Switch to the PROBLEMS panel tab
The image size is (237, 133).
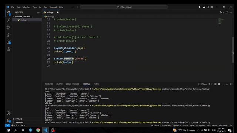pyautogui.click(x=49, y=84)
